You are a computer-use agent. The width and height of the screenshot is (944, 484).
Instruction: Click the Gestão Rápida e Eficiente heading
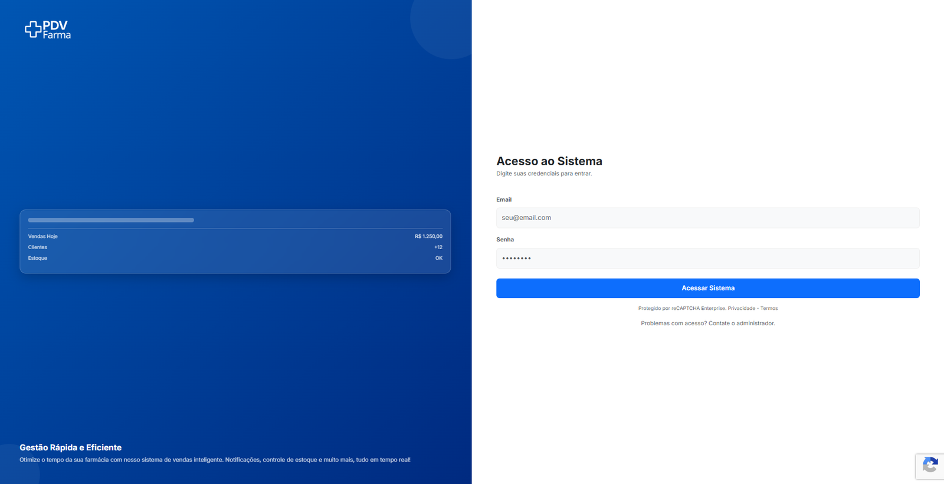click(x=70, y=447)
